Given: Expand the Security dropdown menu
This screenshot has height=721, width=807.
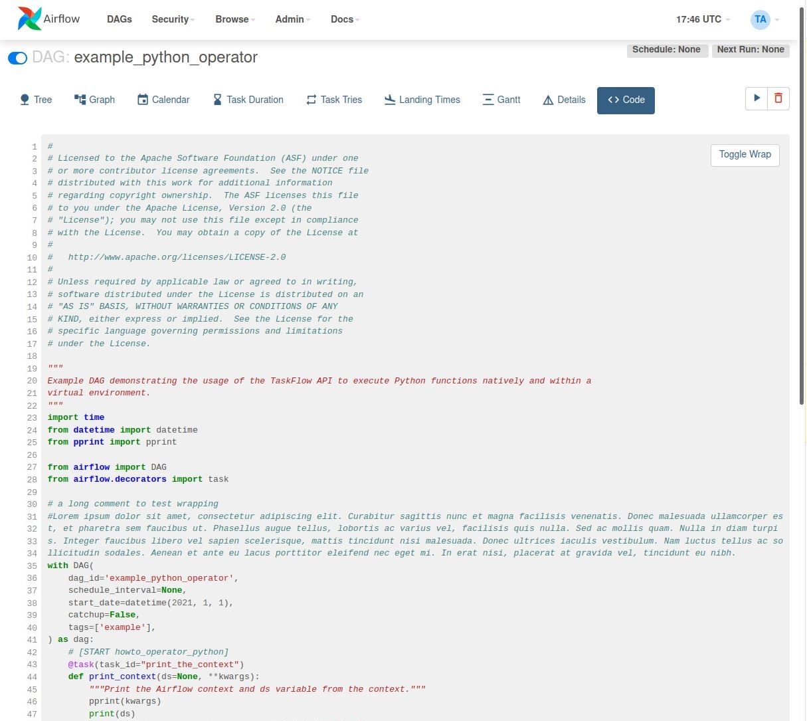Looking at the screenshot, I should [173, 19].
